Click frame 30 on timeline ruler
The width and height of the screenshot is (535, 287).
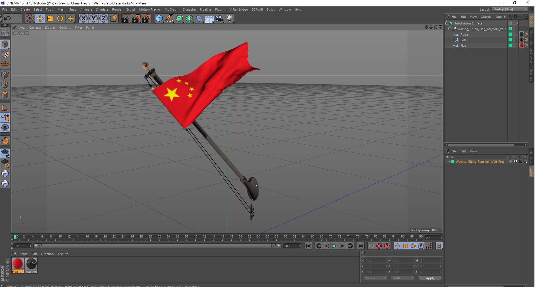[x=150, y=237]
